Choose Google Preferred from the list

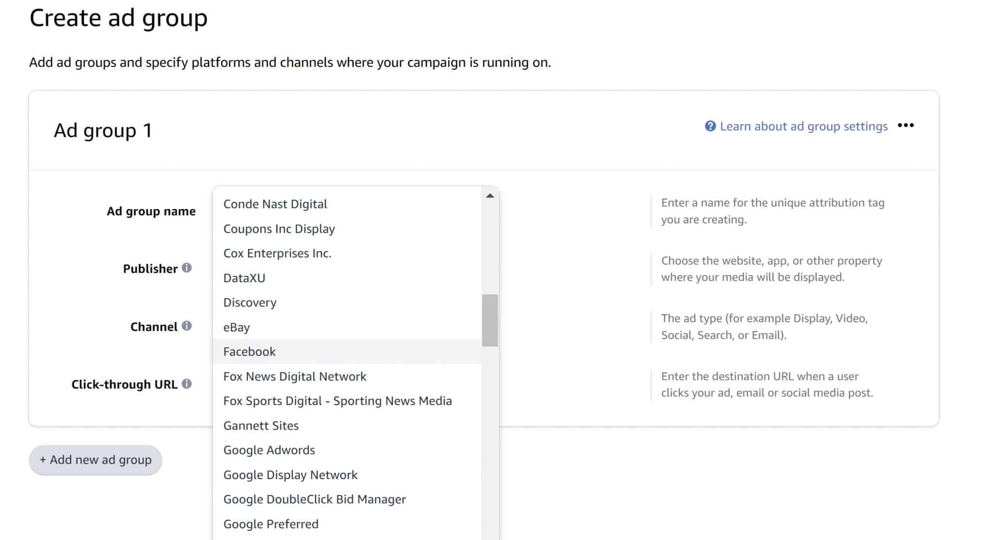click(x=347, y=524)
